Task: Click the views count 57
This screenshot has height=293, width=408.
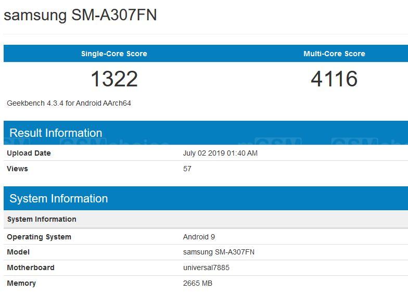Action: 187,169
